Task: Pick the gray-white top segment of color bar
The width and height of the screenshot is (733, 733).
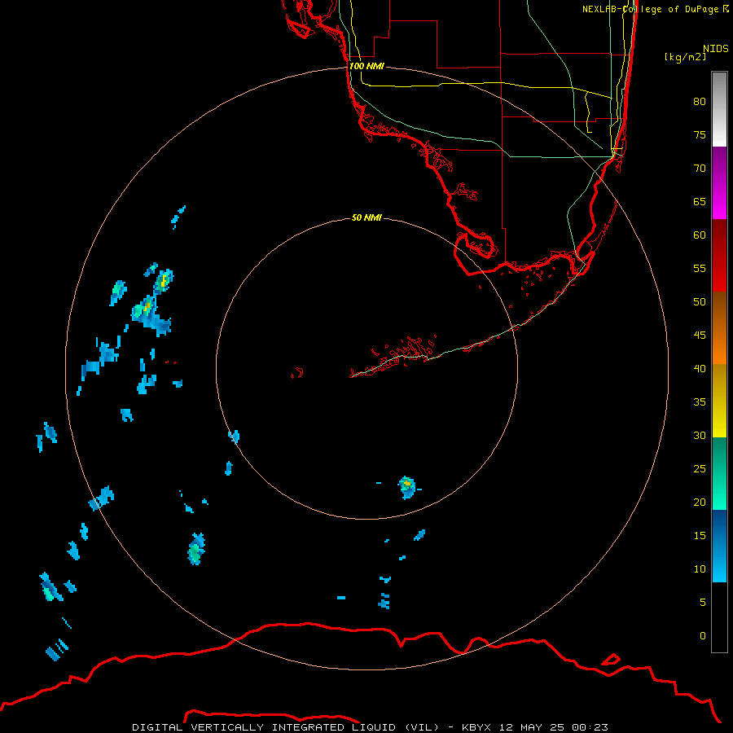Action: tap(719, 109)
